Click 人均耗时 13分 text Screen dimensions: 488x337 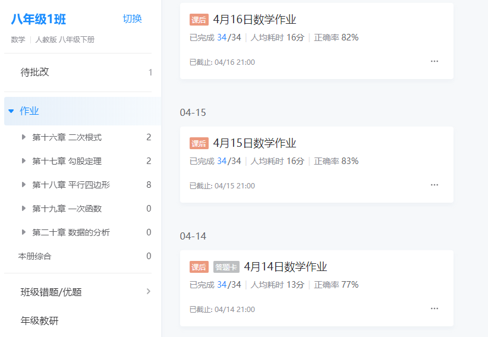278,285
